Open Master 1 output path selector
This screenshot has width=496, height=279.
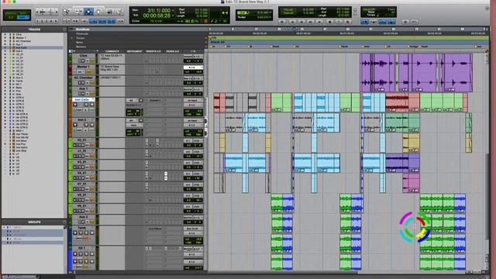pos(193,67)
